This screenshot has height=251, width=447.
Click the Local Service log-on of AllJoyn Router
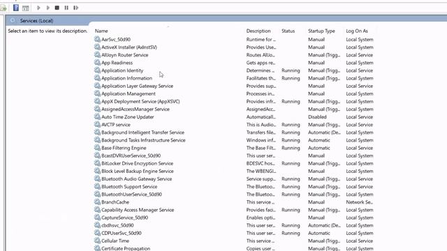tap(359, 55)
